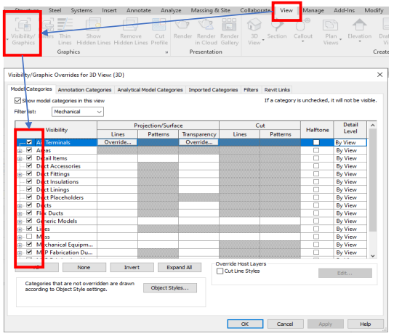Screen dimensions: 394x336
Task: Open the Render Gallery
Action: 230,32
